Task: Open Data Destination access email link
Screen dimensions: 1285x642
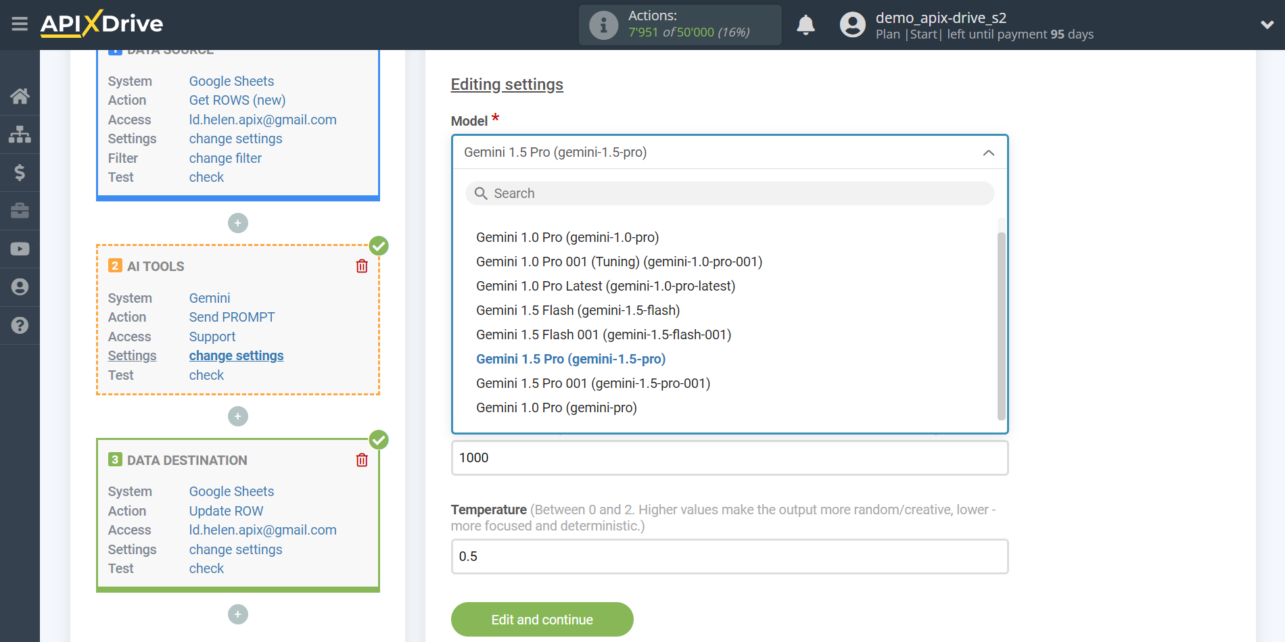Action: point(262,530)
